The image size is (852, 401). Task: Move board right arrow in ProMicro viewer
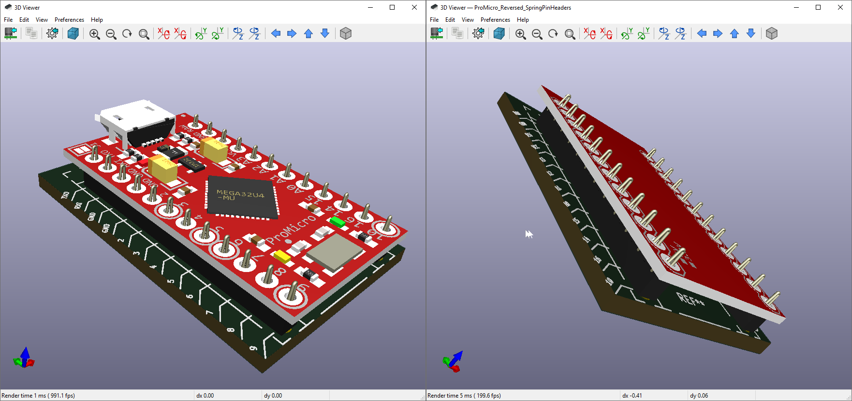pos(718,33)
